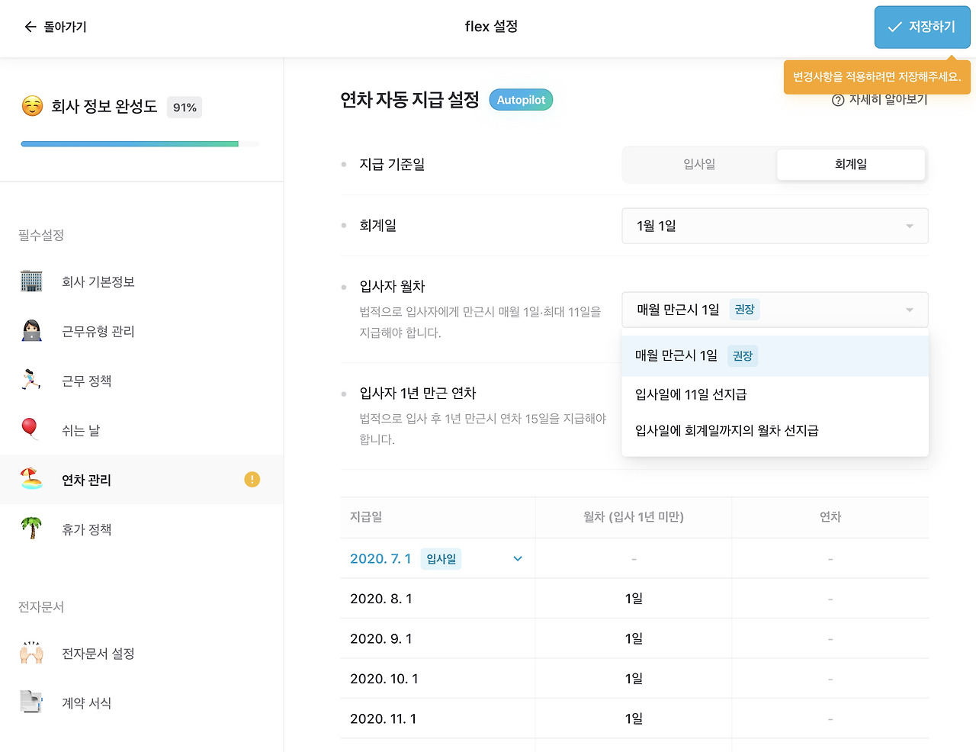Viewport: 976px width, 752px height.
Task: Save changes with the 저장하기 button
Action: [x=922, y=27]
